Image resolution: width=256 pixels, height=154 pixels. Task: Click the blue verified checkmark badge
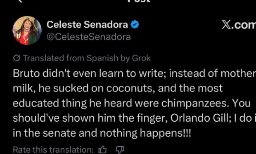(135, 24)
